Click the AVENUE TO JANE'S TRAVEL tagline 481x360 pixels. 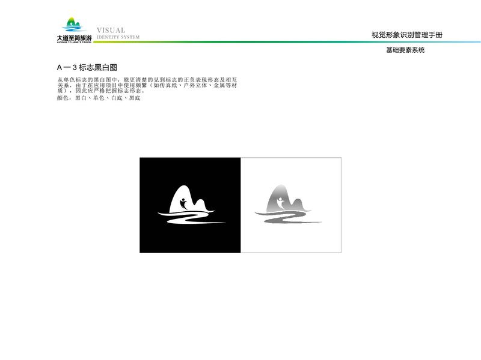(x=74, y=42)
